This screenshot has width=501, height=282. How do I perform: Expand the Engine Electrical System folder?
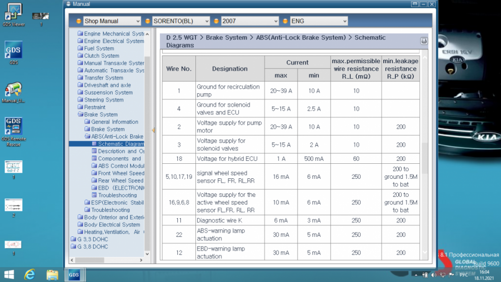[x=111, y=41]
